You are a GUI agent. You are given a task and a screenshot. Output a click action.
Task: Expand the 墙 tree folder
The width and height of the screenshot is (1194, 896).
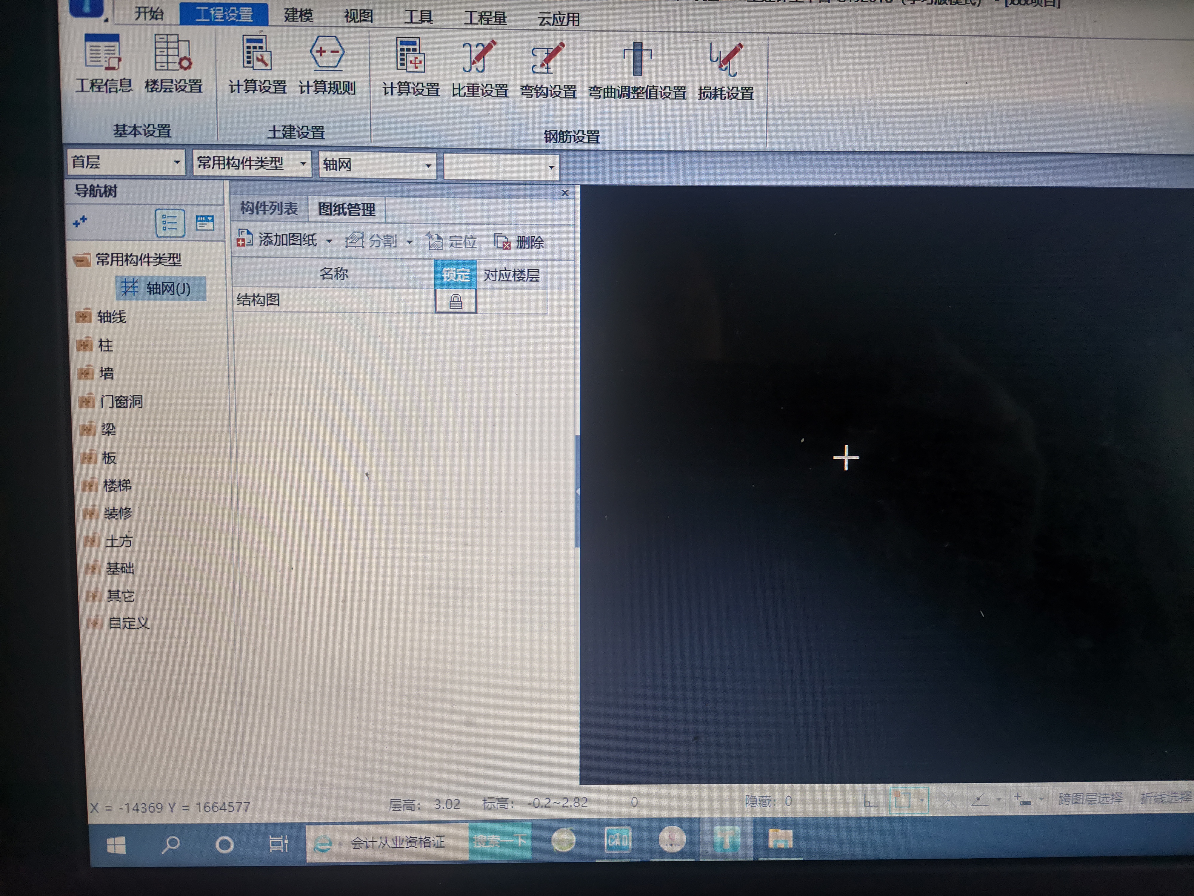click(x=85, y=373)
